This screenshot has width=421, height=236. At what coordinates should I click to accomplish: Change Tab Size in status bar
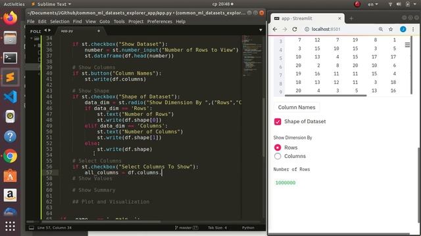[217, 227]
